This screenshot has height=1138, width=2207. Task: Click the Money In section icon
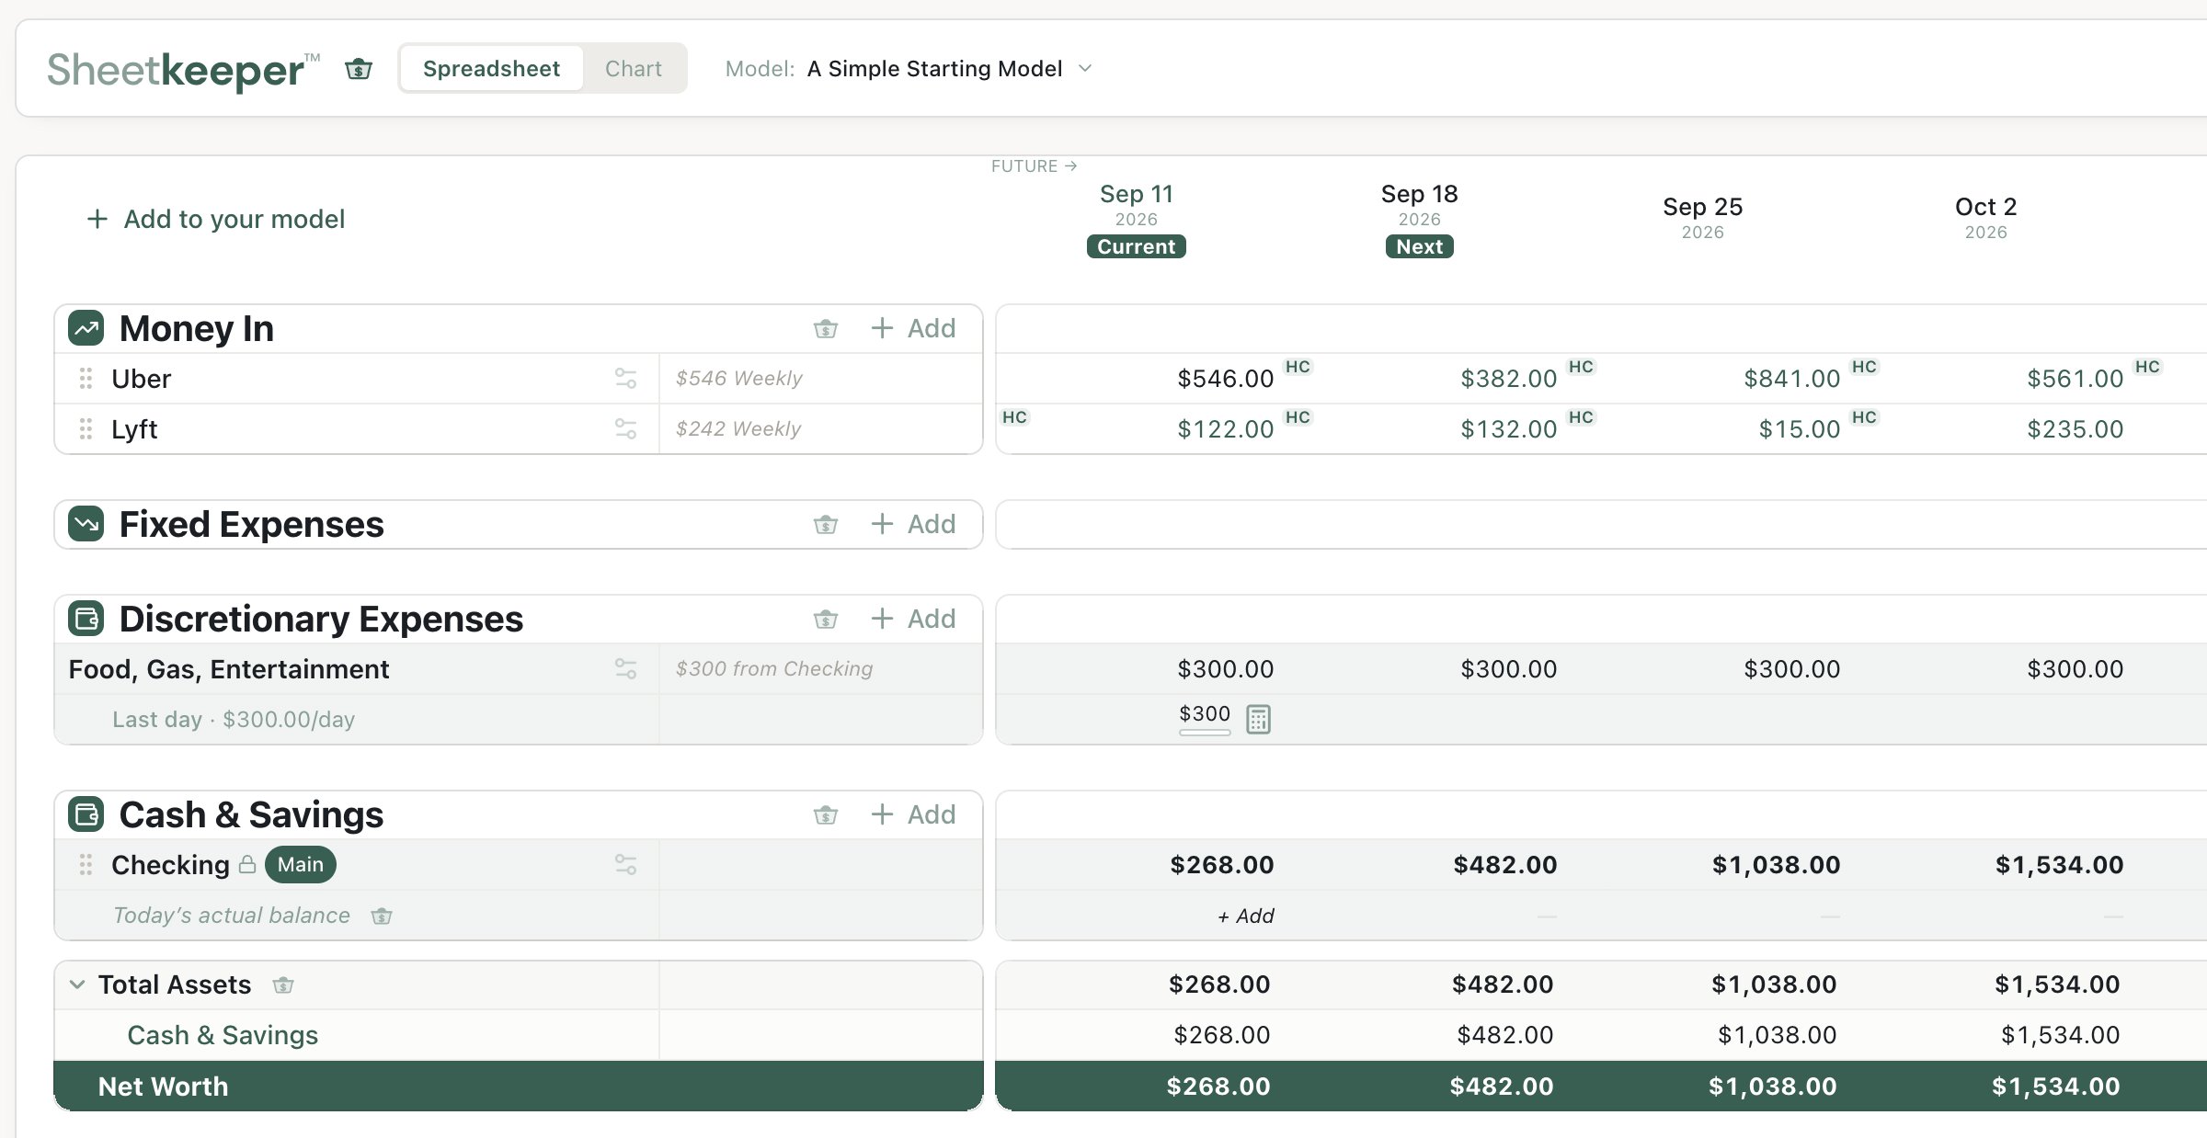click(x=86, y=328)
